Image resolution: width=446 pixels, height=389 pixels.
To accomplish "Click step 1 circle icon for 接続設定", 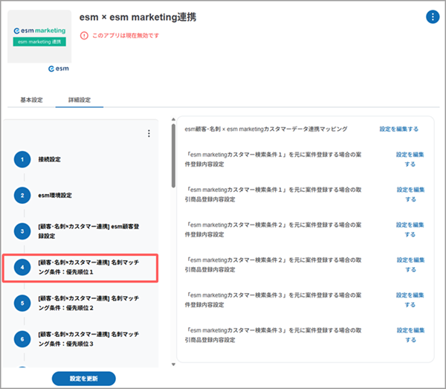I will click(22, 159).
